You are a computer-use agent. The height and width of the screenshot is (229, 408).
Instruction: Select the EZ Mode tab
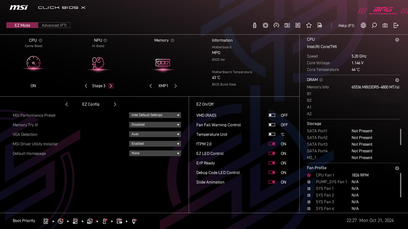[22, 25]
